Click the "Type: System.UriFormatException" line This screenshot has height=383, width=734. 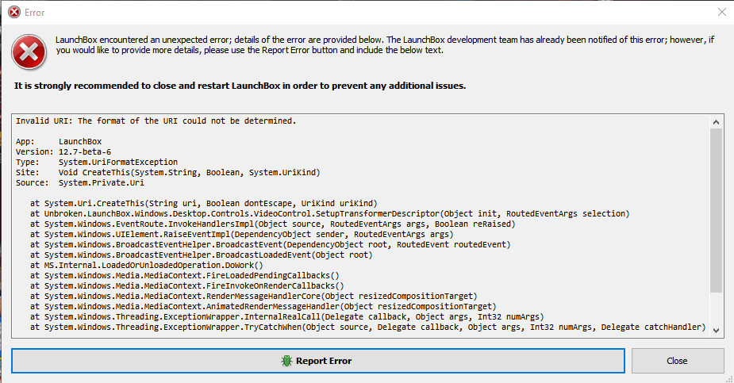97,162
